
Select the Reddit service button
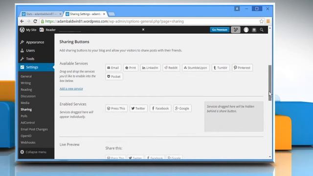click(x=171, y=67)
